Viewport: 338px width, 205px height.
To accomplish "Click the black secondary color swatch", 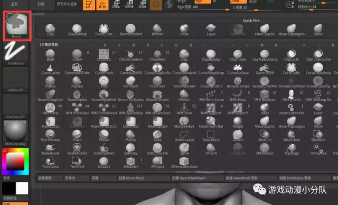I will tap(8, 188).
